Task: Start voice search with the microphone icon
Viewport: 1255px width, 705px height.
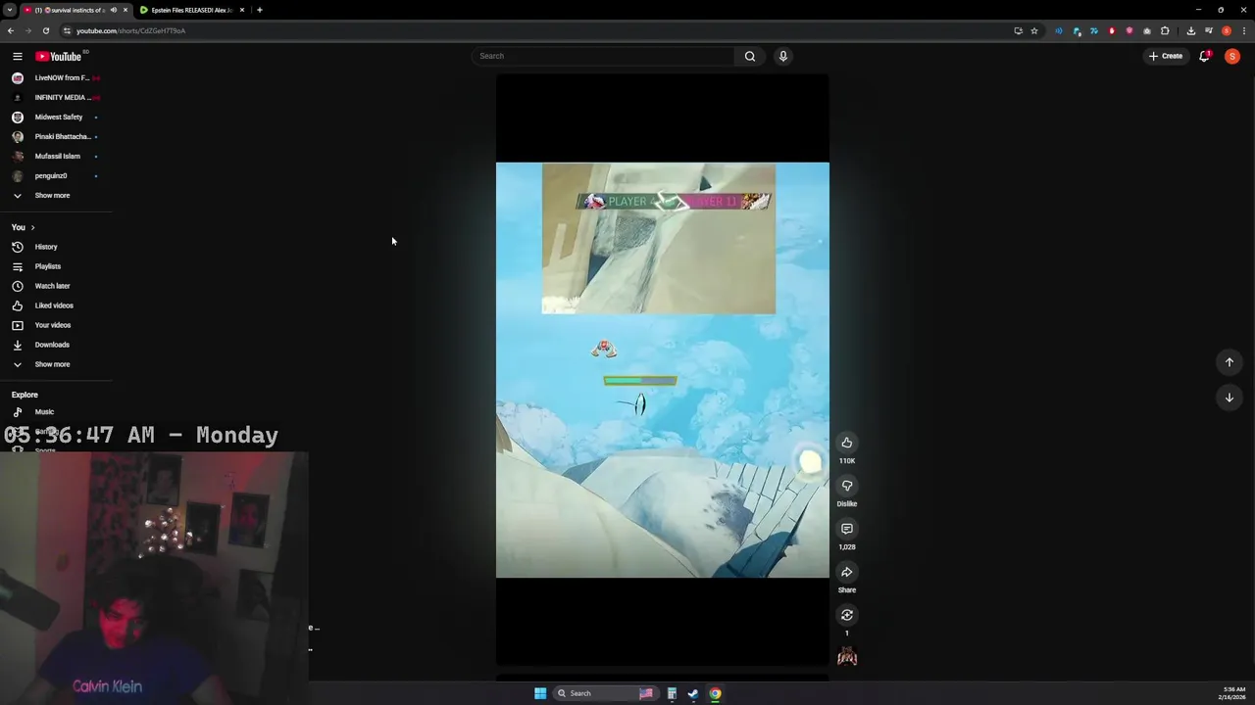Action: pyautogui.click(x=782, y=56)
